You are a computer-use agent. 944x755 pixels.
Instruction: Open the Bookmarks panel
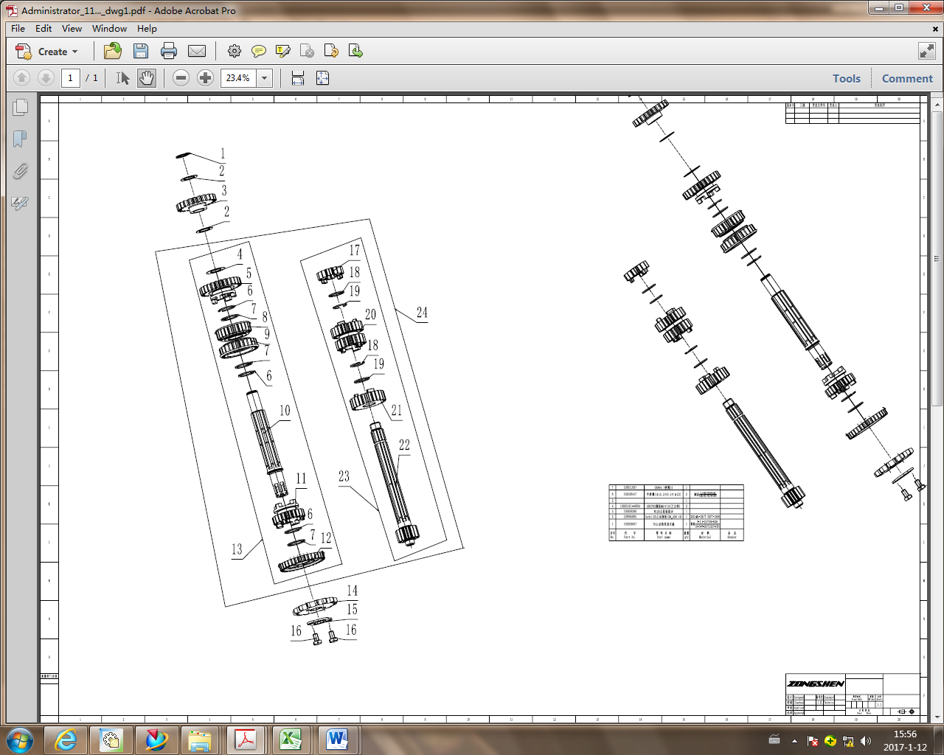coord(20,139)
